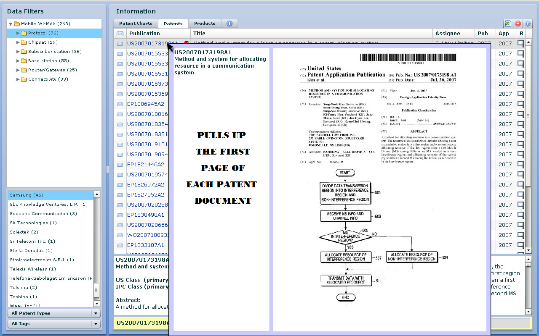The width and height of the screenshot is (539, 336).
Task: Switch to the Products tab
Action: pos(205,24)
